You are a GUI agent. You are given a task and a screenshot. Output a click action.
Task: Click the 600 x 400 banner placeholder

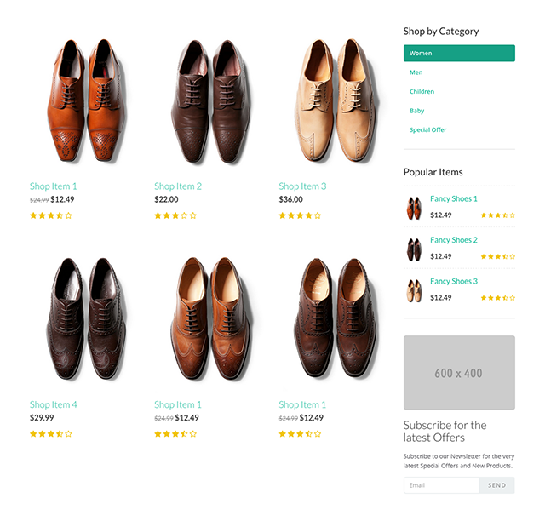pyautogui.click(x=459, y=372)
